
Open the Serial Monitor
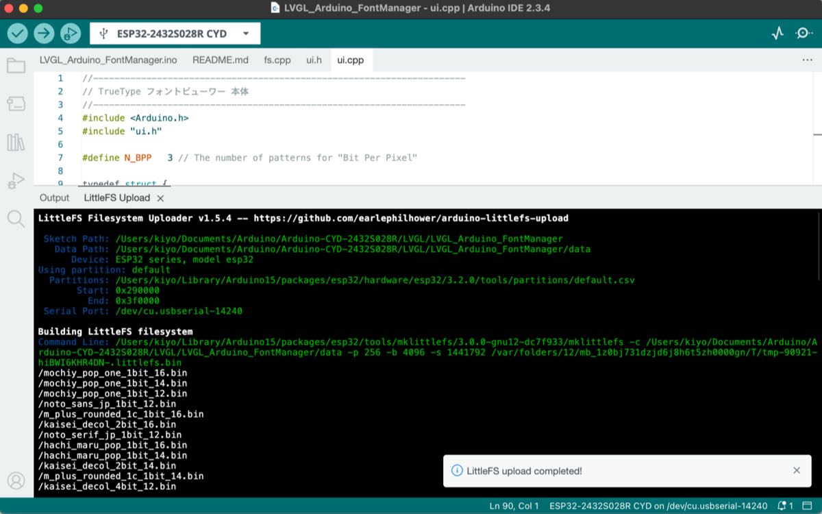pyautogui.click(x=804, y=33)
